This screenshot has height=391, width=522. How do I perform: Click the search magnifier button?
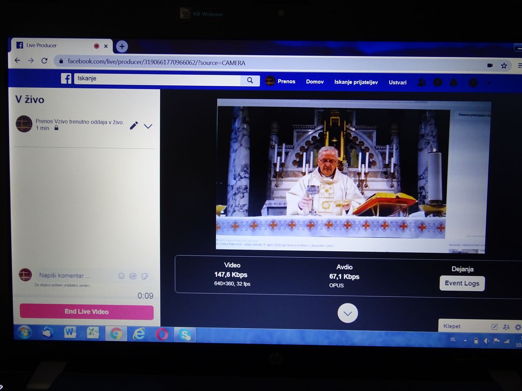click(250, 80)
